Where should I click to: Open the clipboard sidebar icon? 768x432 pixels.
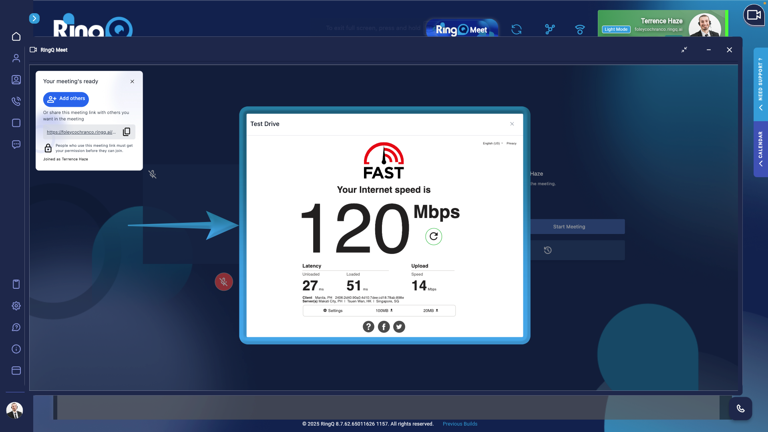click(x=16, y=284)
